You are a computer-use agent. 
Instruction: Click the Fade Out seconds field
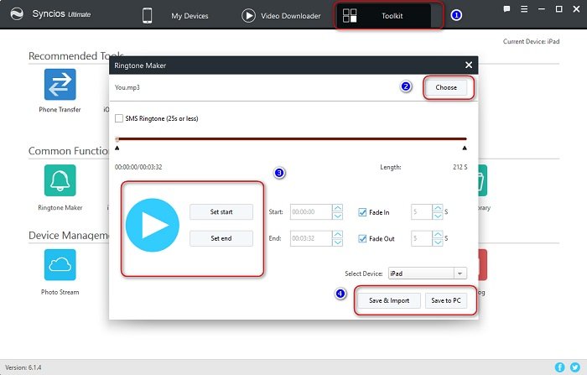point(422,238)
